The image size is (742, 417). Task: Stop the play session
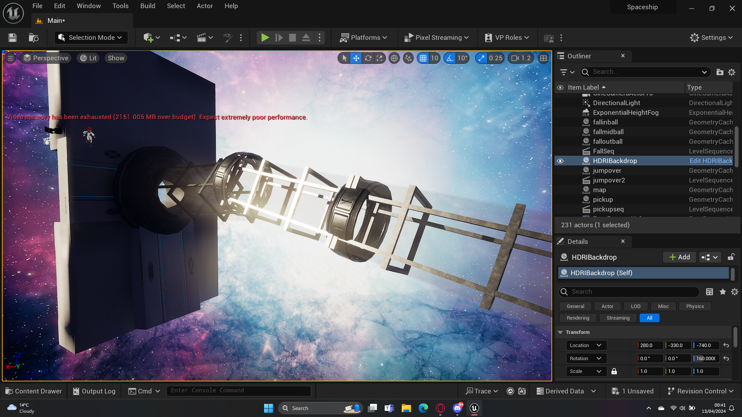tap(292, 37)
